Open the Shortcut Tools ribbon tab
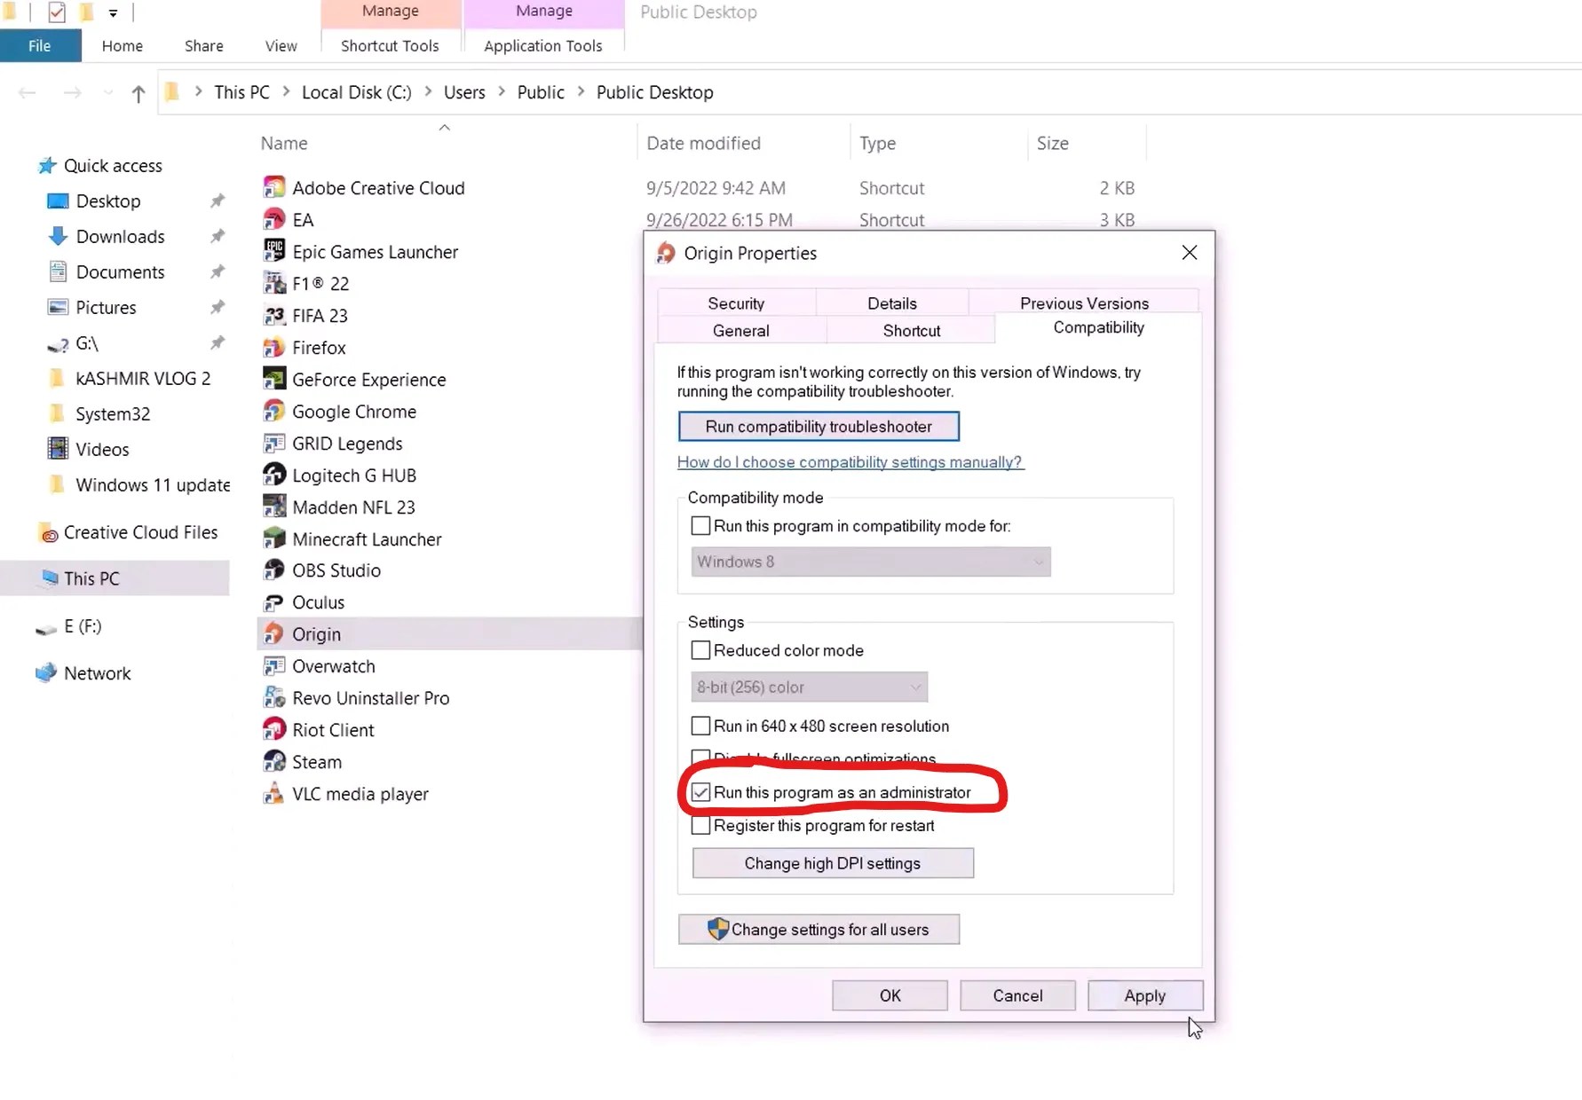 (x=390, y=45)
